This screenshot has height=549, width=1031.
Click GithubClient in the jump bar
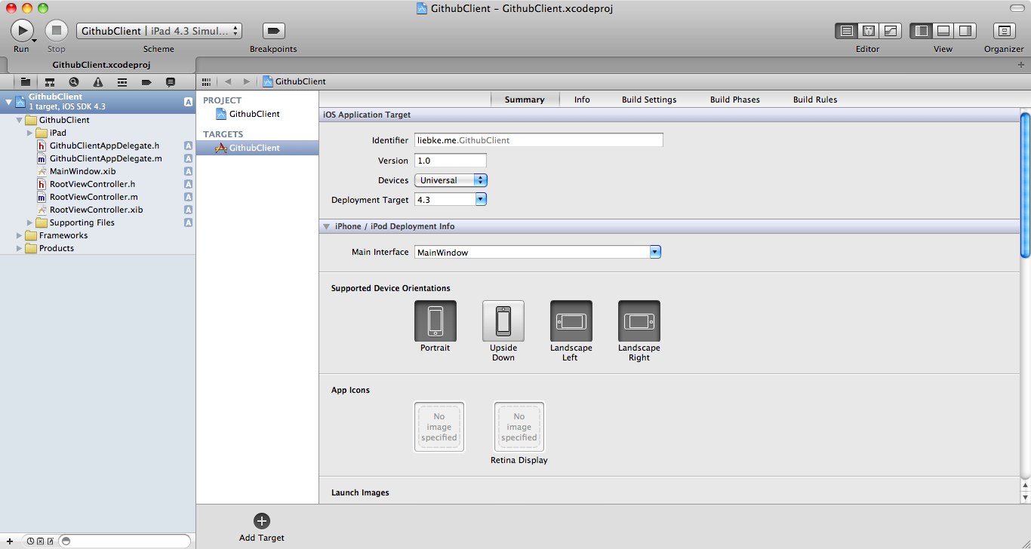pyautogui.click(x=294, y=81)
